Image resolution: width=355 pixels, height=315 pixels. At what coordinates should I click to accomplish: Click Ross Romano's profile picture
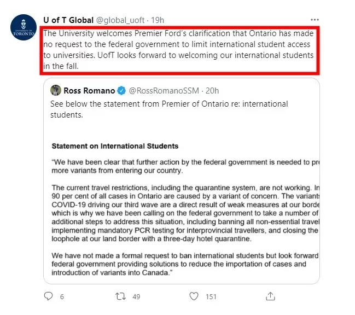pyautogui.click(x=56, y=90)
